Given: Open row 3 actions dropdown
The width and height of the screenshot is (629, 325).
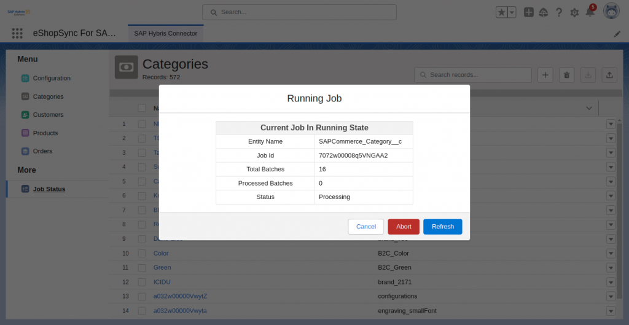Looking at the screenshot, I should (x=611, y=153).
